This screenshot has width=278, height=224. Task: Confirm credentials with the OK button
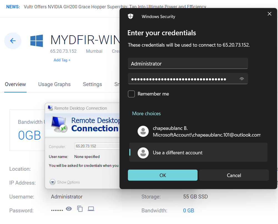(163, 175)
